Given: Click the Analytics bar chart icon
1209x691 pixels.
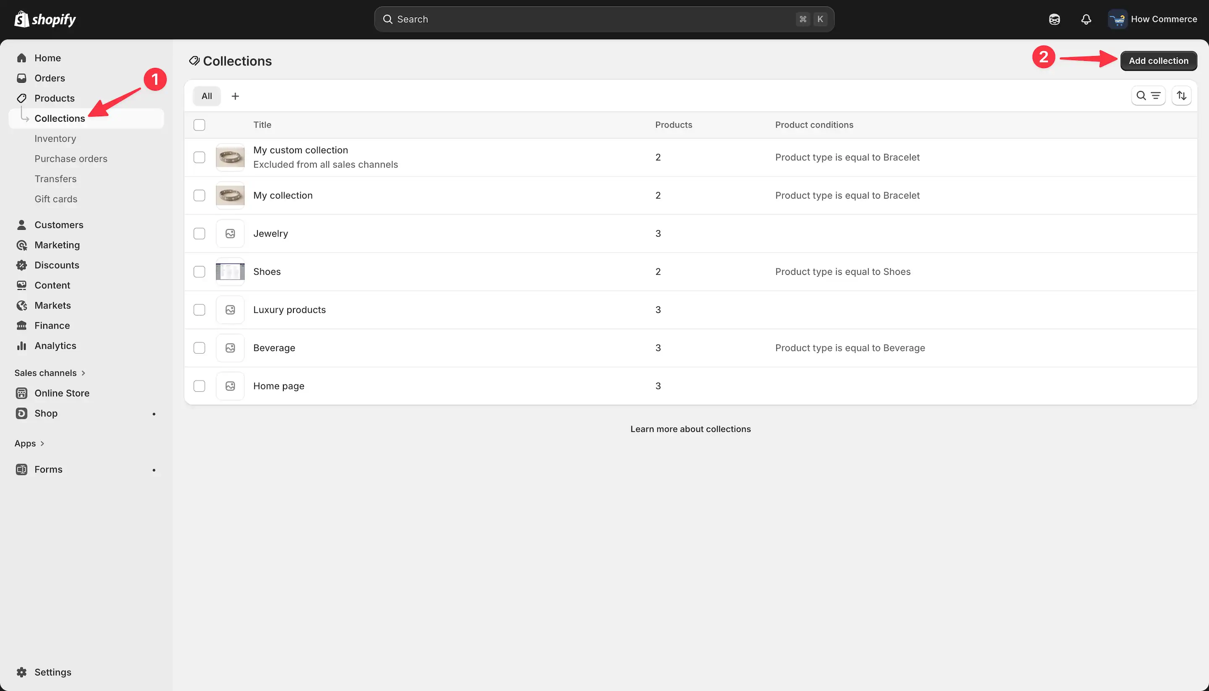Looking at the screenshot, I should (x=21, y=346).
